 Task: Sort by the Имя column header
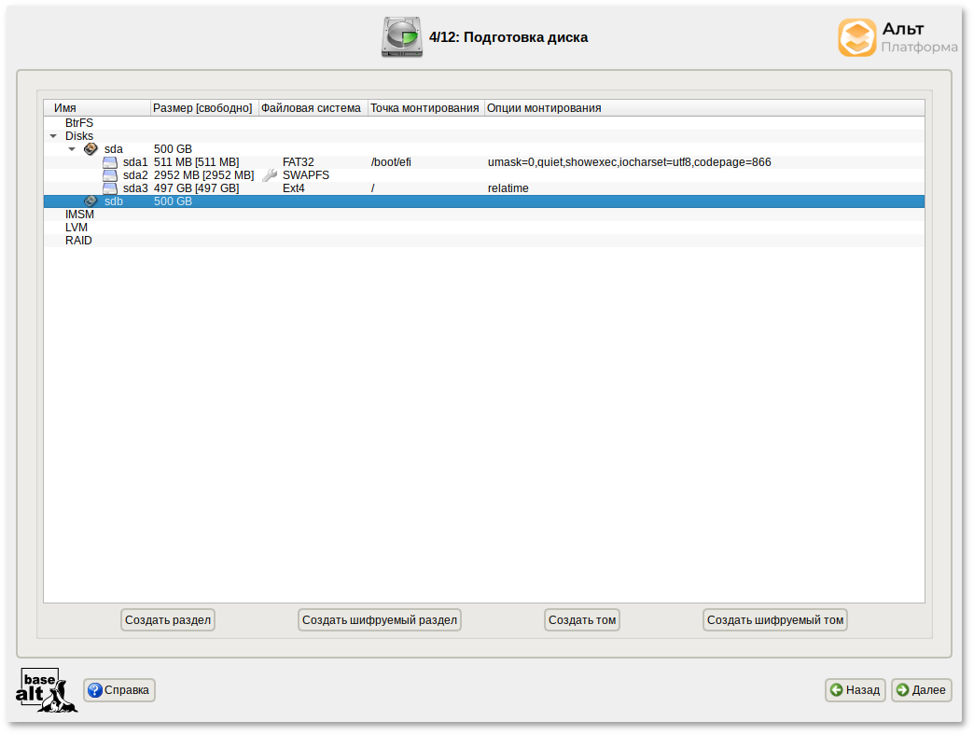(x=96, y=108)
